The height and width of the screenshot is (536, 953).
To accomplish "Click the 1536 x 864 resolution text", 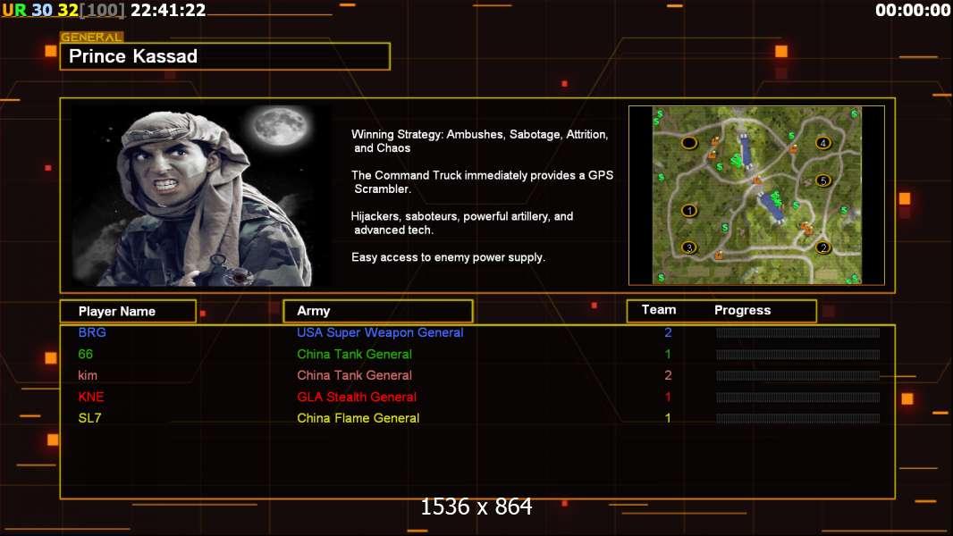I will click(x=476, y=507).
